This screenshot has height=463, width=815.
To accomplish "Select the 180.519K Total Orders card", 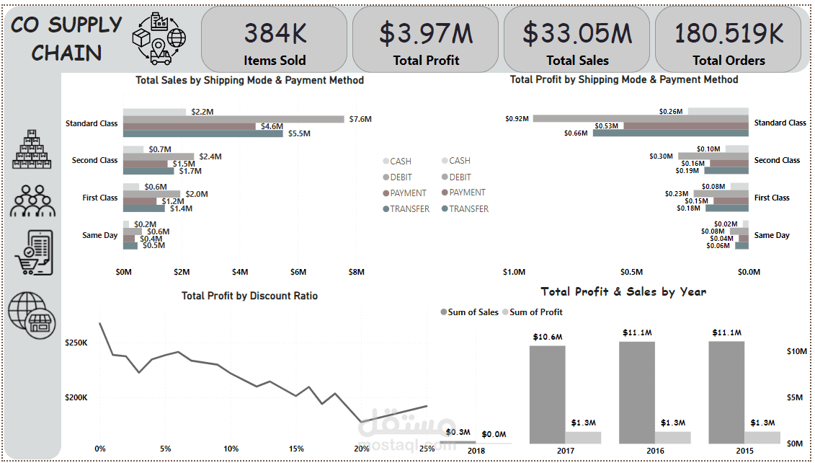I will point(729,40).
